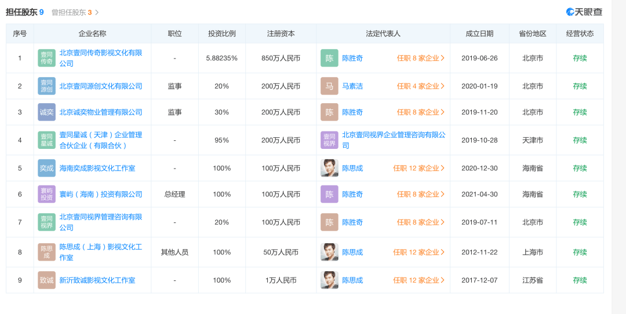This screenshot has height=314, width=626.
Task: Open 北京壹同传奇影视文化有限公司 company link
Action: 101,59
